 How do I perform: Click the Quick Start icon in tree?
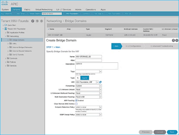point(6,25)
